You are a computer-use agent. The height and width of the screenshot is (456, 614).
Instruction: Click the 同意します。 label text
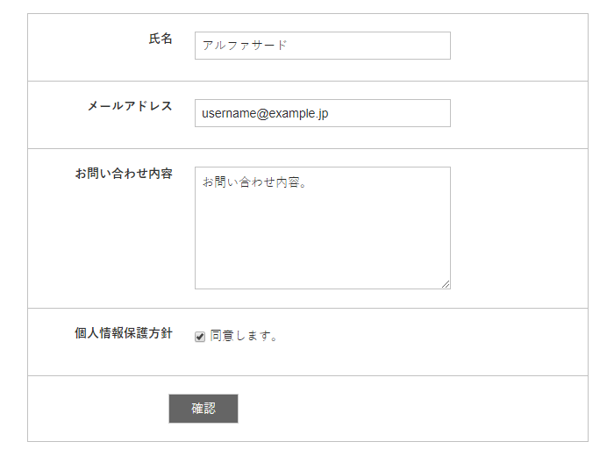tap(244, 336)
